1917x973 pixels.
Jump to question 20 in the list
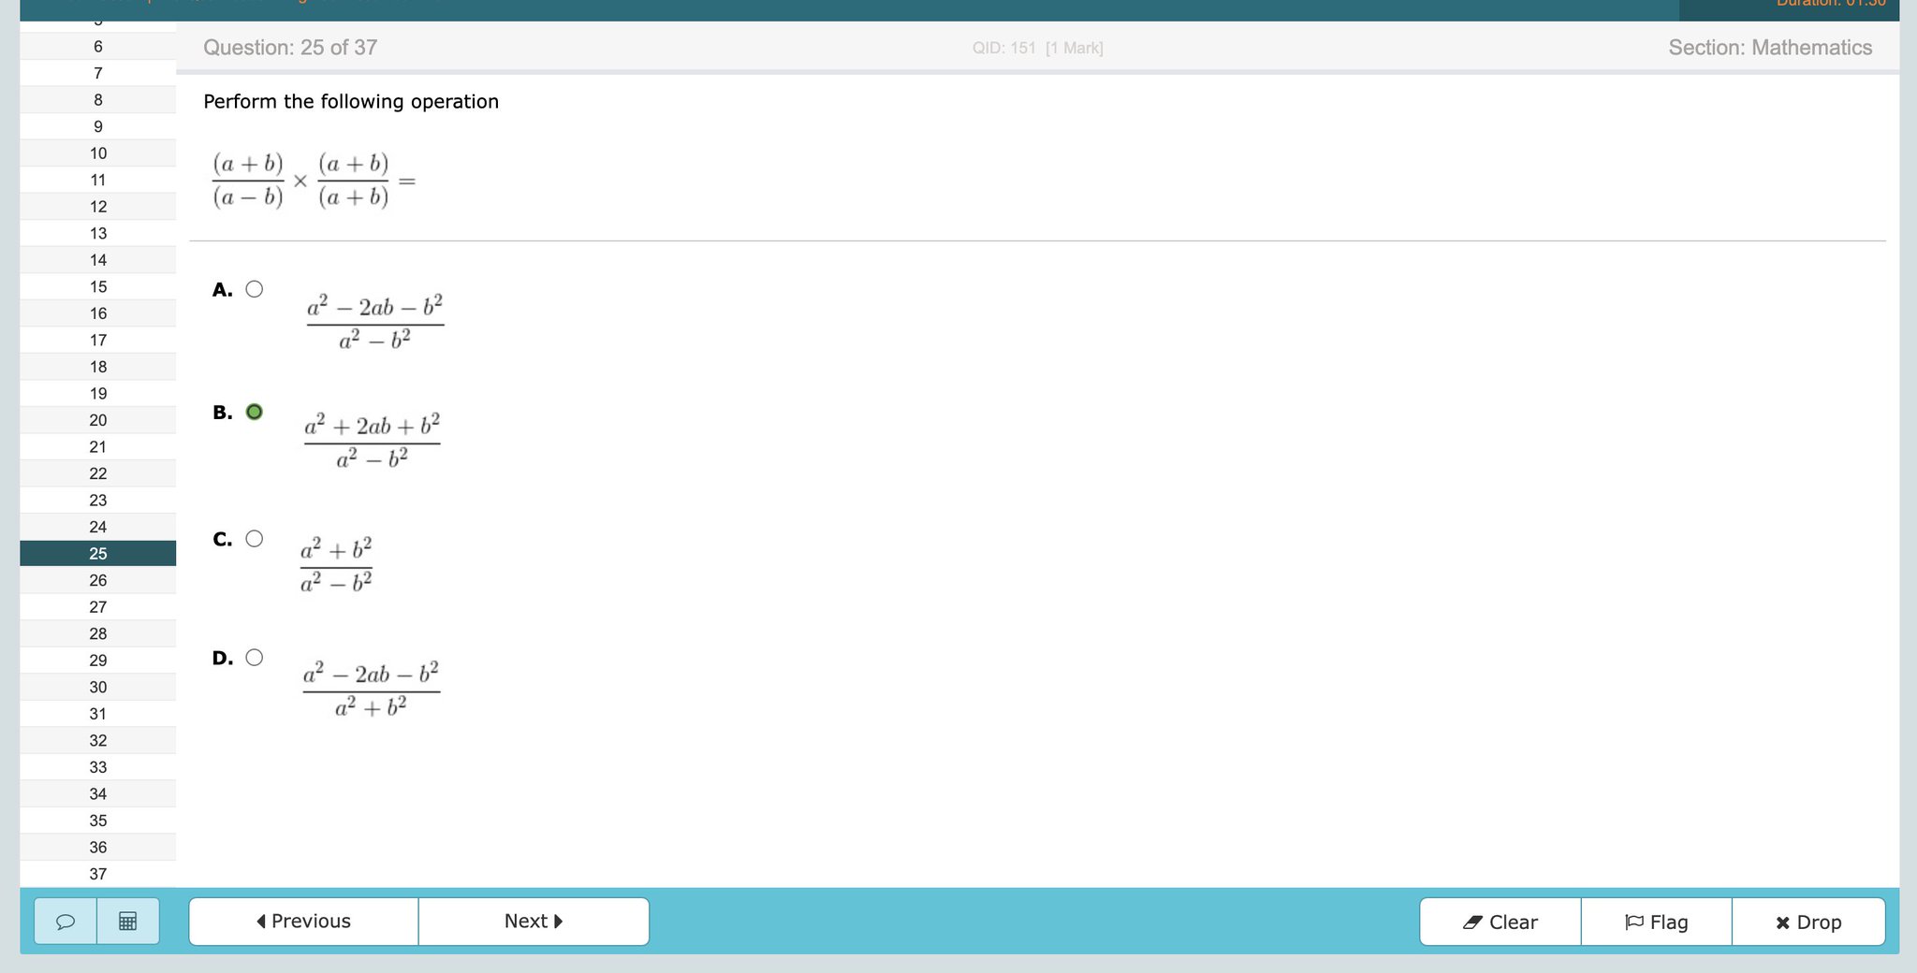(98, 420)
